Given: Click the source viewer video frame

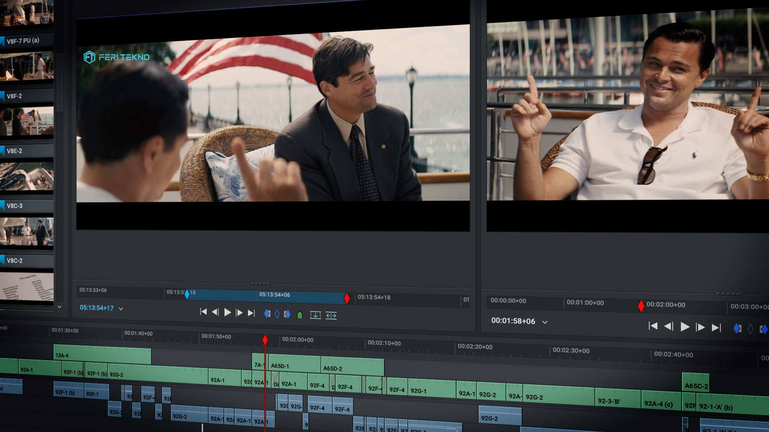Looking at the screenshot, I should click(x=273, y=116).
